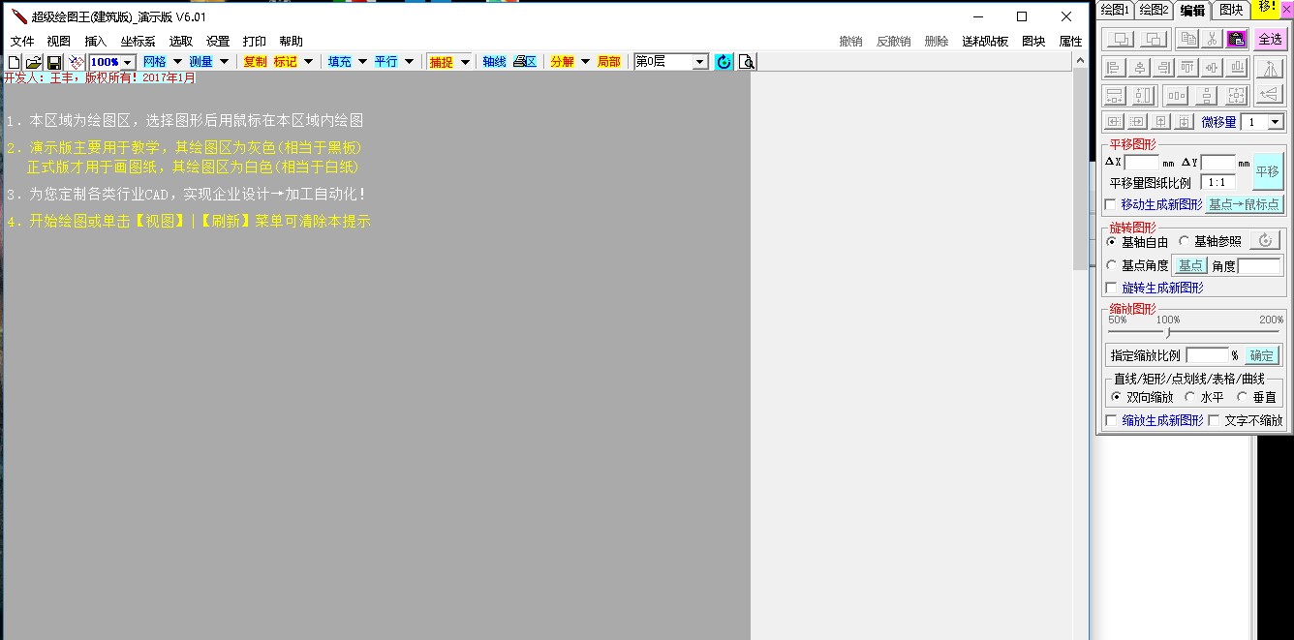Click the align top edges icon

pyautogui.click(x=1187, y=68)
